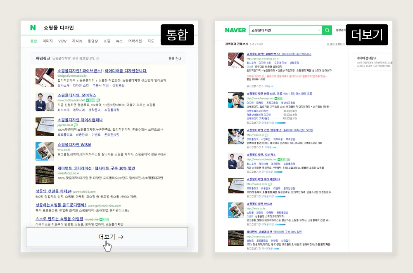Click the info icon beside 파워링크 heading
This screenshot has height=273, width=413.
[x=98, y=59]
